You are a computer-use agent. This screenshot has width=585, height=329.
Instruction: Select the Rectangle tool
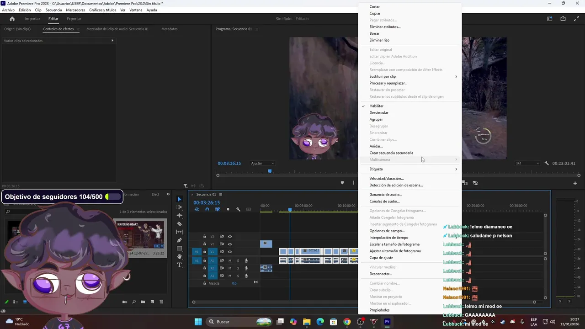click(179, 249)
